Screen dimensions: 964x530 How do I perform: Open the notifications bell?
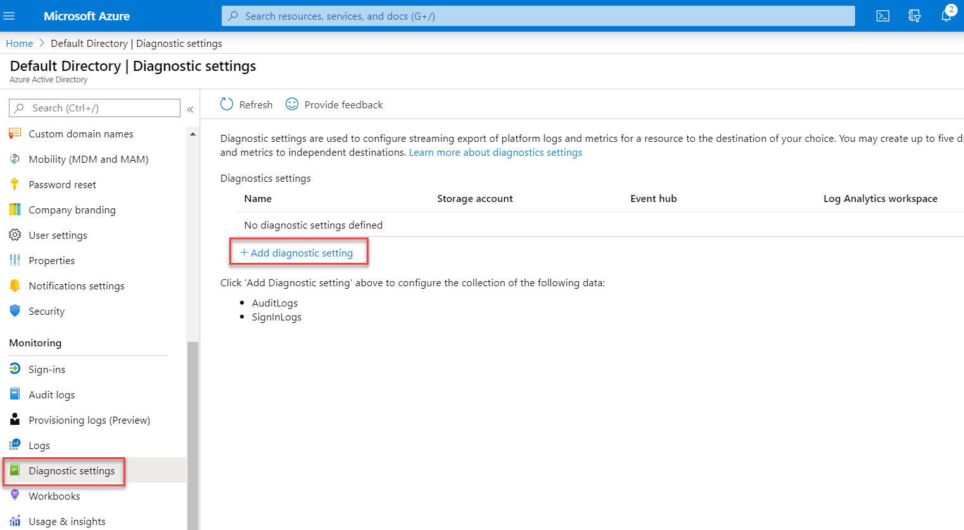click(x=946, y=16)
